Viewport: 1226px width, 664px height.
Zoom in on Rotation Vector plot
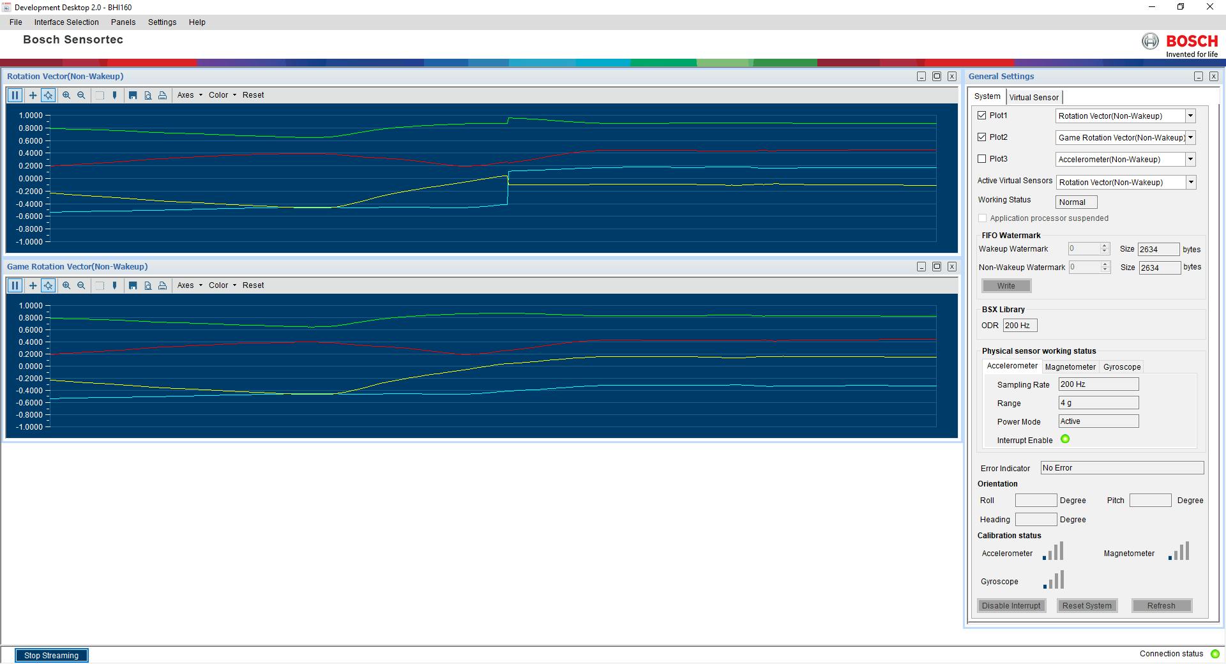coord(66,95)
